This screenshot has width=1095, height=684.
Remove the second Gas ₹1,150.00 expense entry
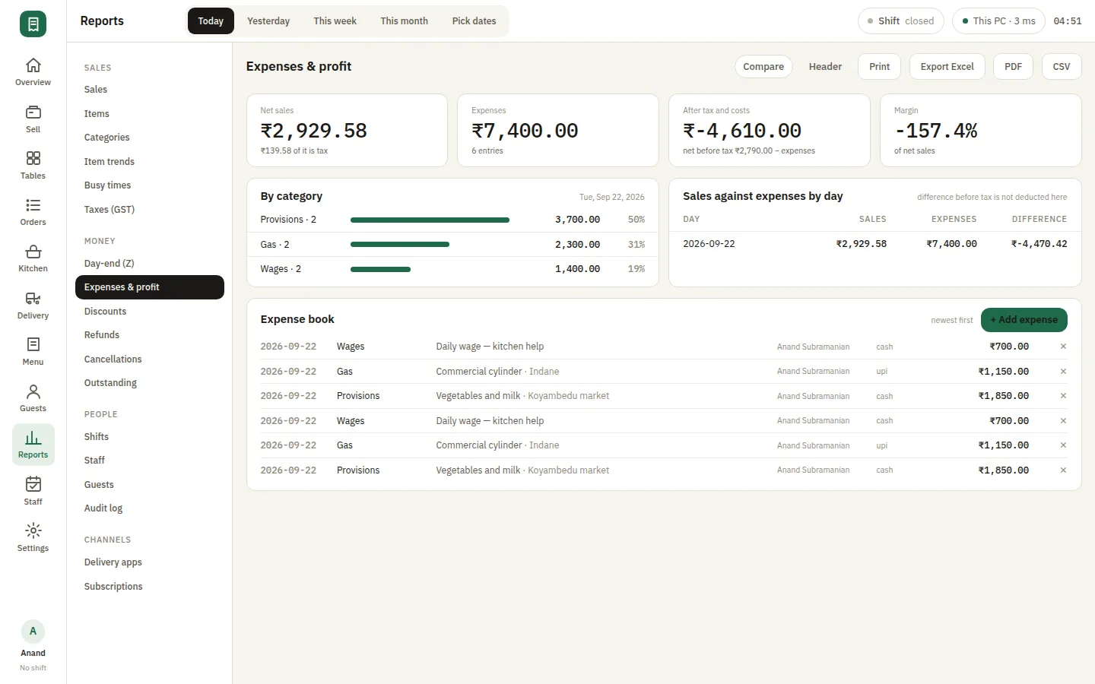tap(1063, 445)
